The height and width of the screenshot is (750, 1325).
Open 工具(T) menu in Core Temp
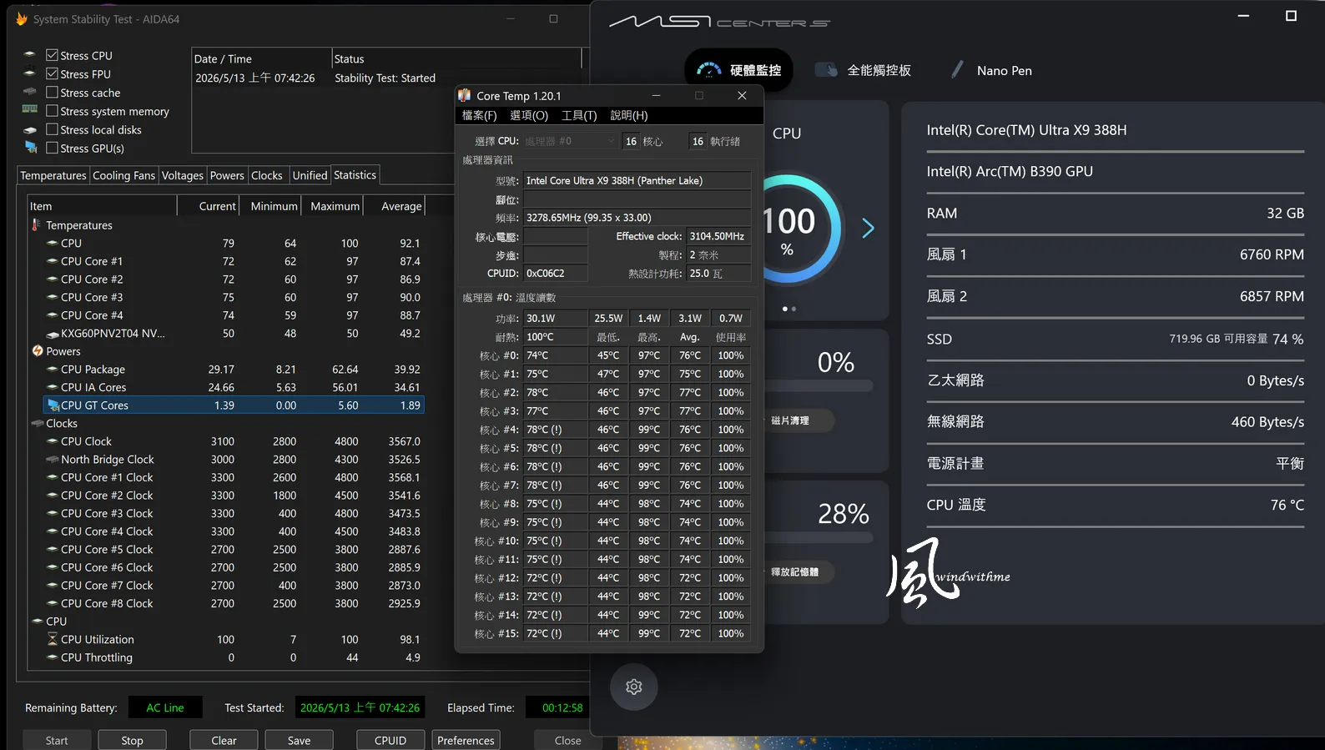pos(579,115)
